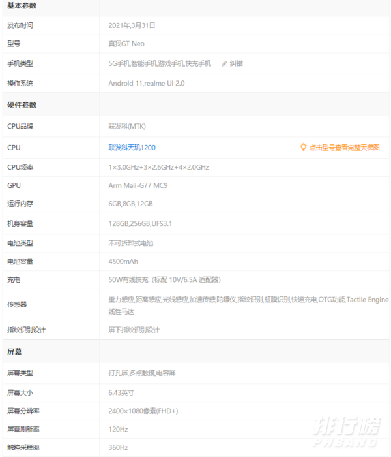Click the screen size value 6.43英寸
The image size is (391, 457).
[x=121, y=393]
